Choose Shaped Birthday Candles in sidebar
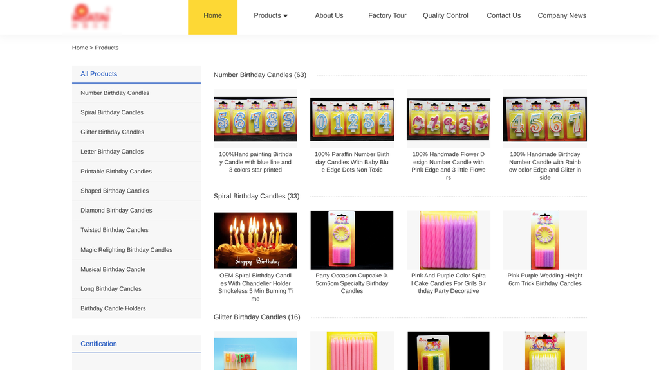The image size is (659, 370). point(115,191)
